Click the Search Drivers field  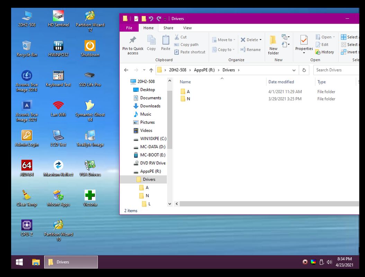[x=337, y=70]
